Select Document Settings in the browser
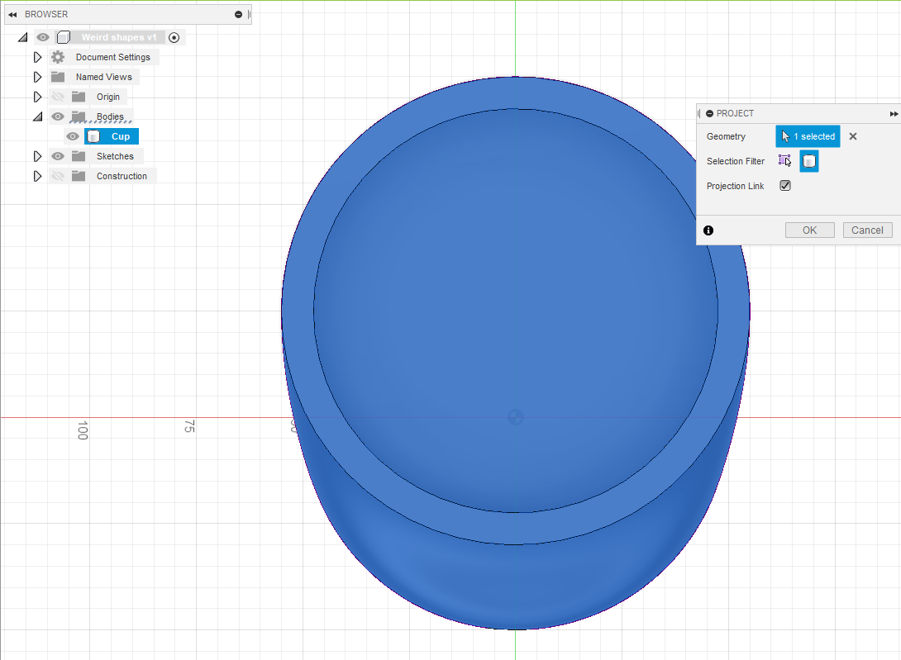Viewport: 901px width, 660px height. point(113,58)
